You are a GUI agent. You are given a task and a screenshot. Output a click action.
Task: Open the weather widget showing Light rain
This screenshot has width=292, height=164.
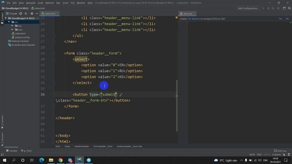pyautogui.click(x=225, y=160)
